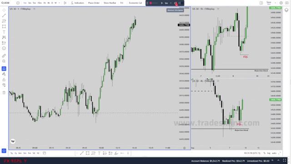Select the 1m timeframe in top toolbar
Screen dimensions: 291x164
pyautogui.click(x=25, y=3)
